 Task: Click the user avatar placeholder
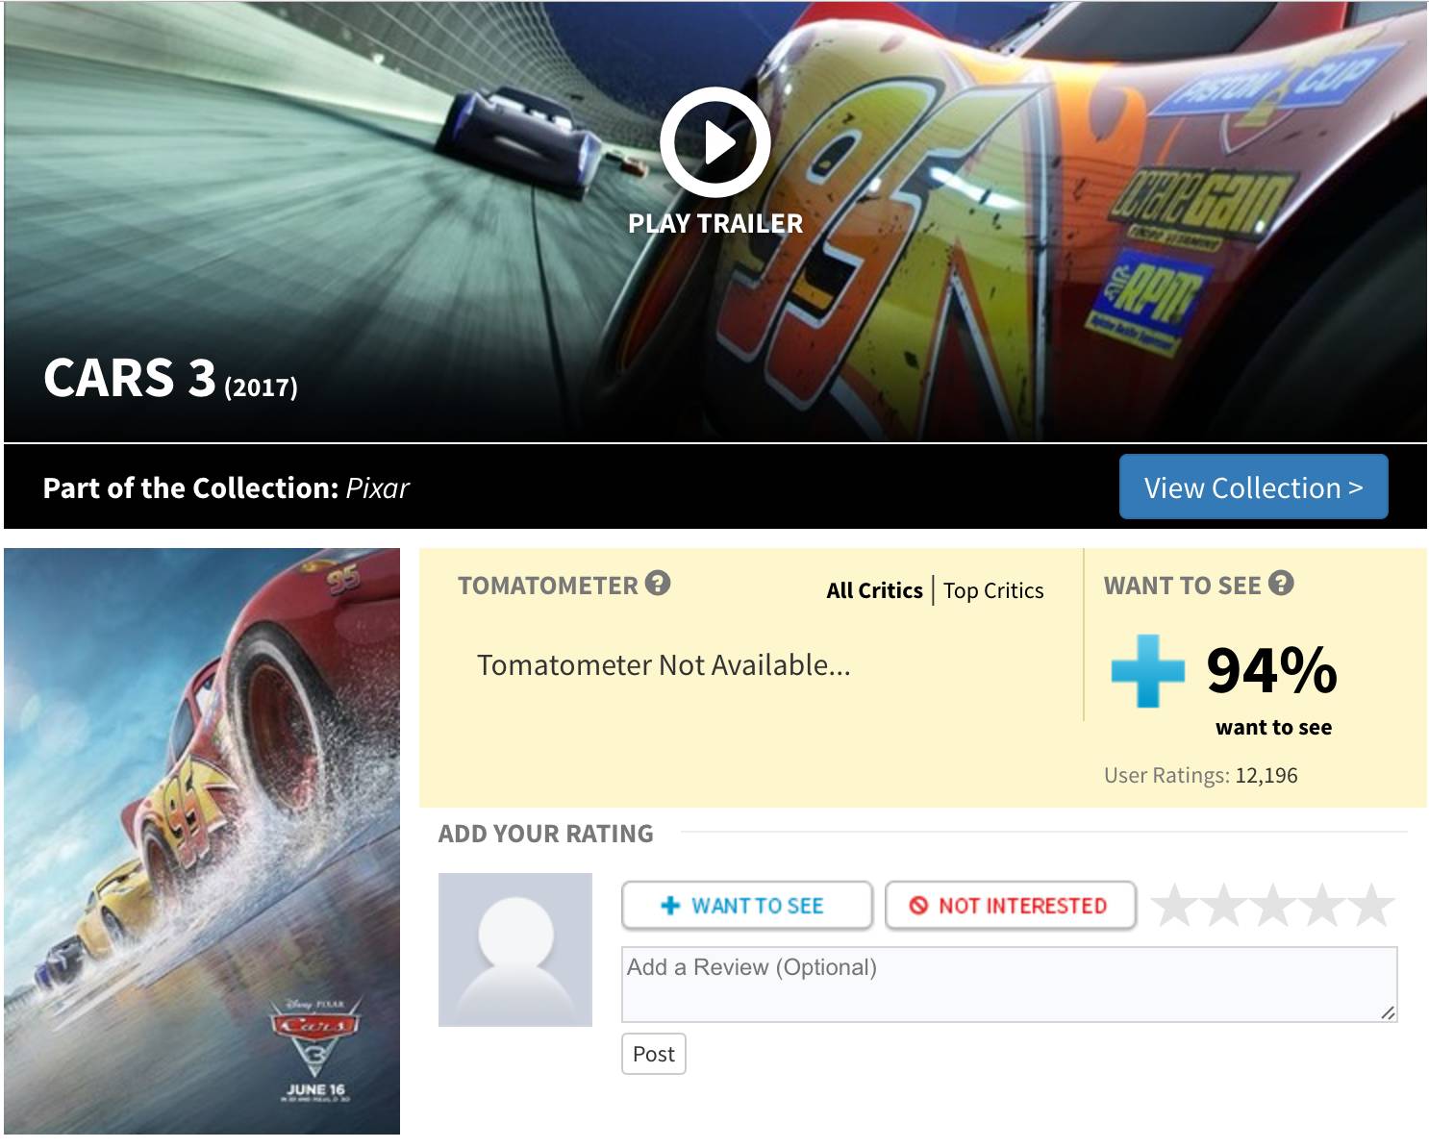(515, 950)
